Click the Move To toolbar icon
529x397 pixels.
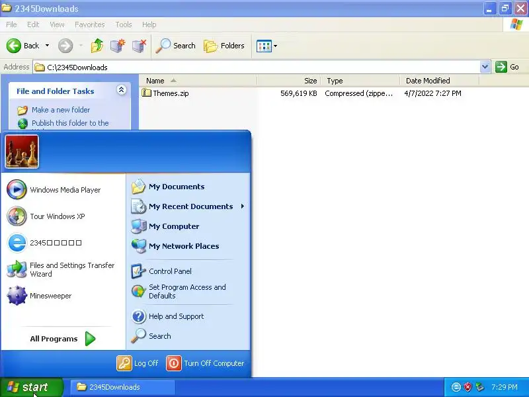[118, 46]
